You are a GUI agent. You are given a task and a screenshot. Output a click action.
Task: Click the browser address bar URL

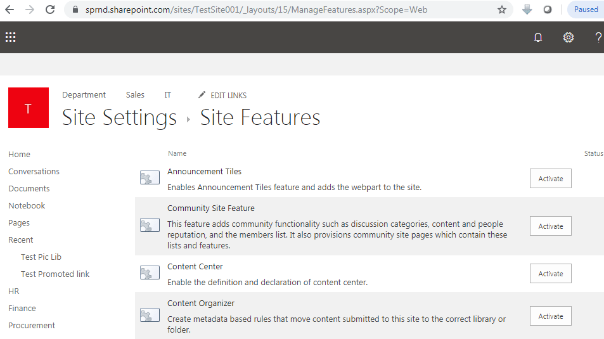tap(256, 10)
